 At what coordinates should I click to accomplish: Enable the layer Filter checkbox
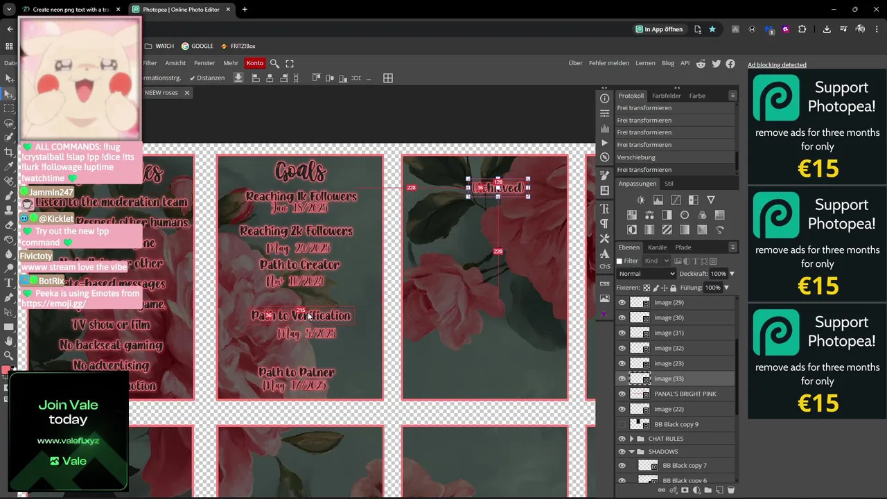(620, 261)
